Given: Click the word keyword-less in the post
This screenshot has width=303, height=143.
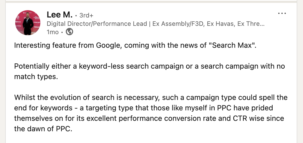Looking at the screenshot, I should tap(101, 66).
